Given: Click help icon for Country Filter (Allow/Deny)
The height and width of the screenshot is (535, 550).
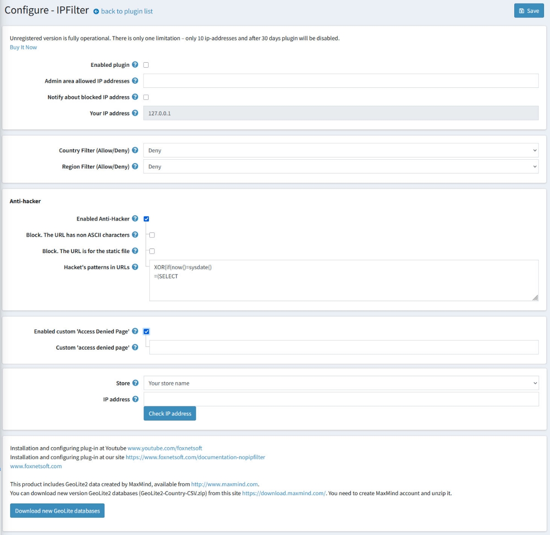Looking at the screenshot, I should (135, 150).
